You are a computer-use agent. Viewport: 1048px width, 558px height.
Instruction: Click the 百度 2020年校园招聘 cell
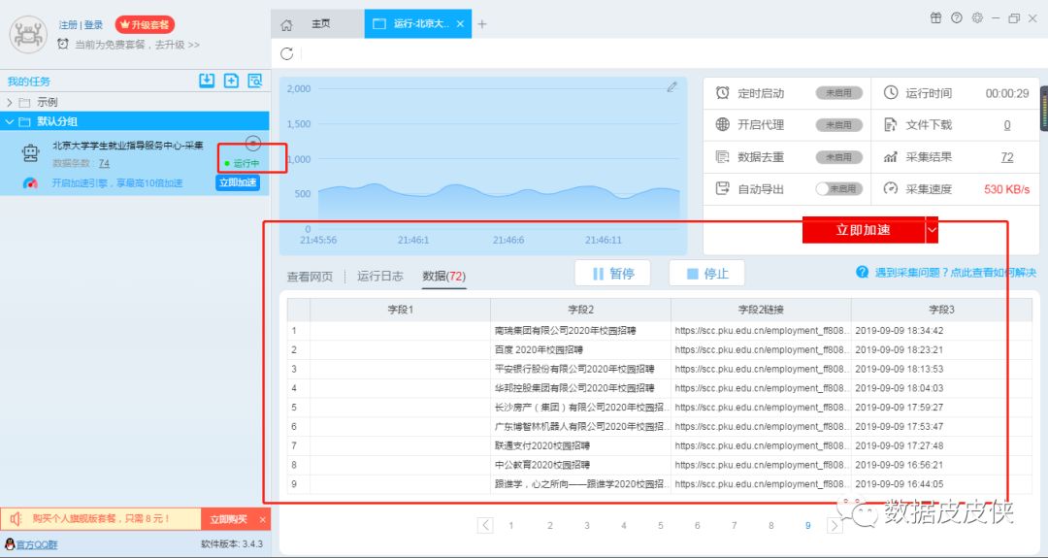pos(581,349)
